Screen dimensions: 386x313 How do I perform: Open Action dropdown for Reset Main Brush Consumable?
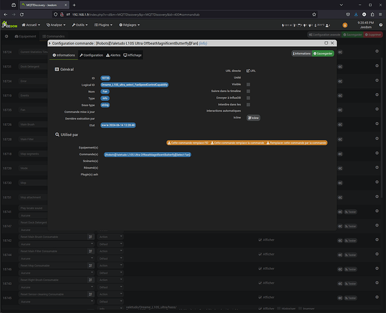point(110,237)
